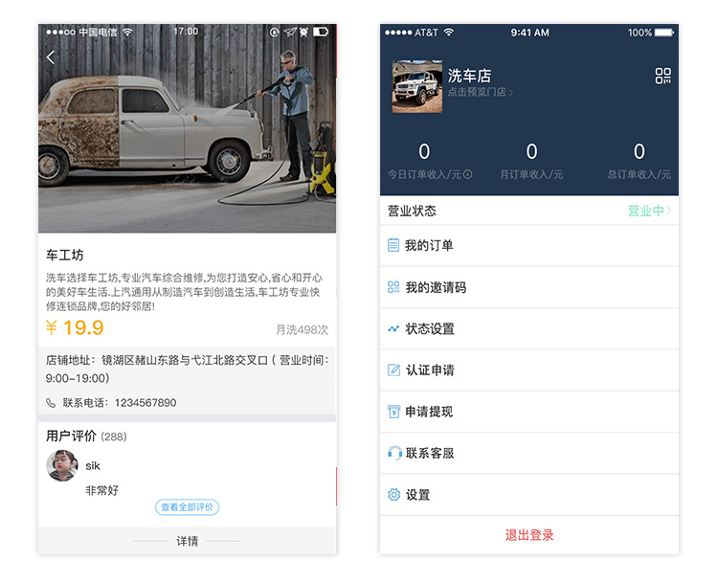The height and width of the screenshot is (582, 718).
Task: Tap the 详情 details section label
Action: (x=188, y=541)
